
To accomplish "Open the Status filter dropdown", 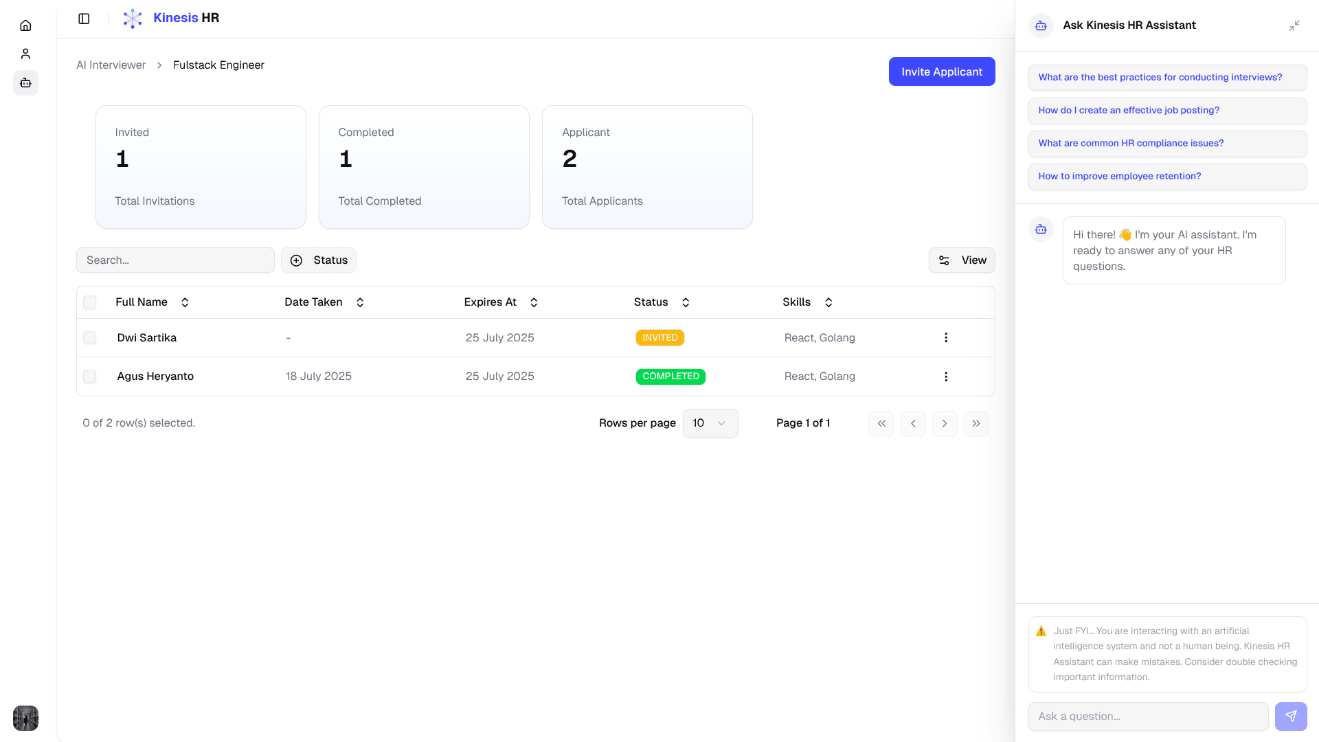I will [319, 260].
